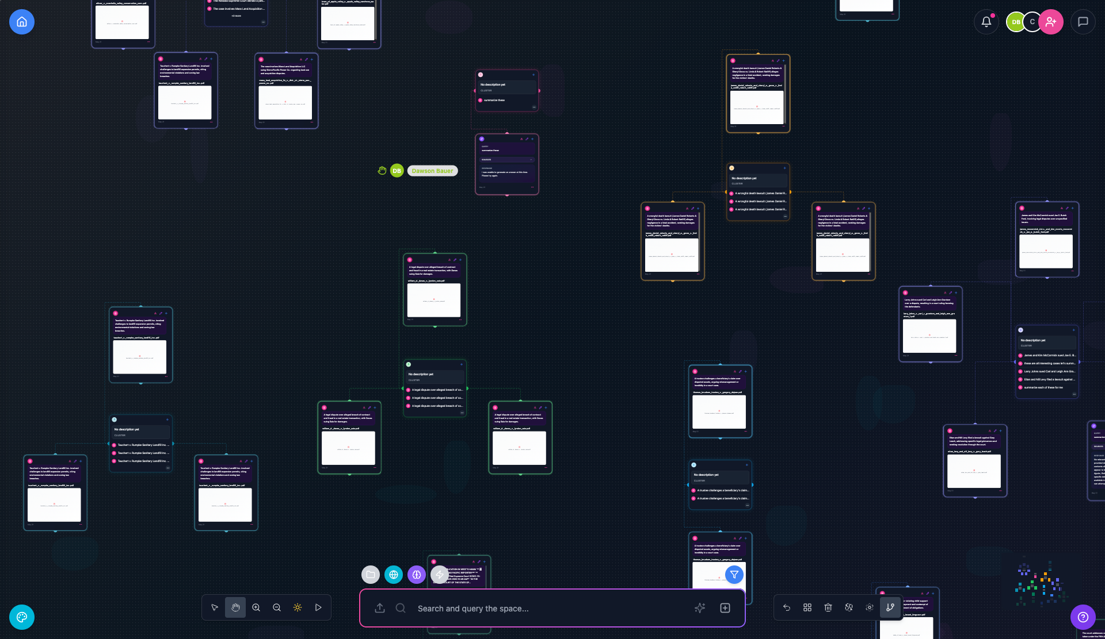This screenshot has width=1105, height=639.
Task: Click plus icon on 'summarize these' cluster card
Action: point(534,75)
